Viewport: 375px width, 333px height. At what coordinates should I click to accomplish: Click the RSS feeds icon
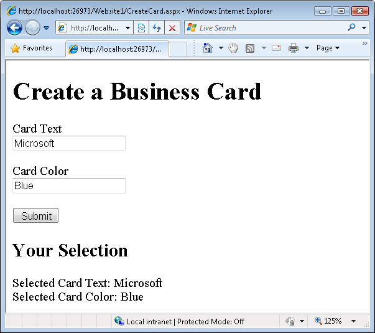coord(249,48)
